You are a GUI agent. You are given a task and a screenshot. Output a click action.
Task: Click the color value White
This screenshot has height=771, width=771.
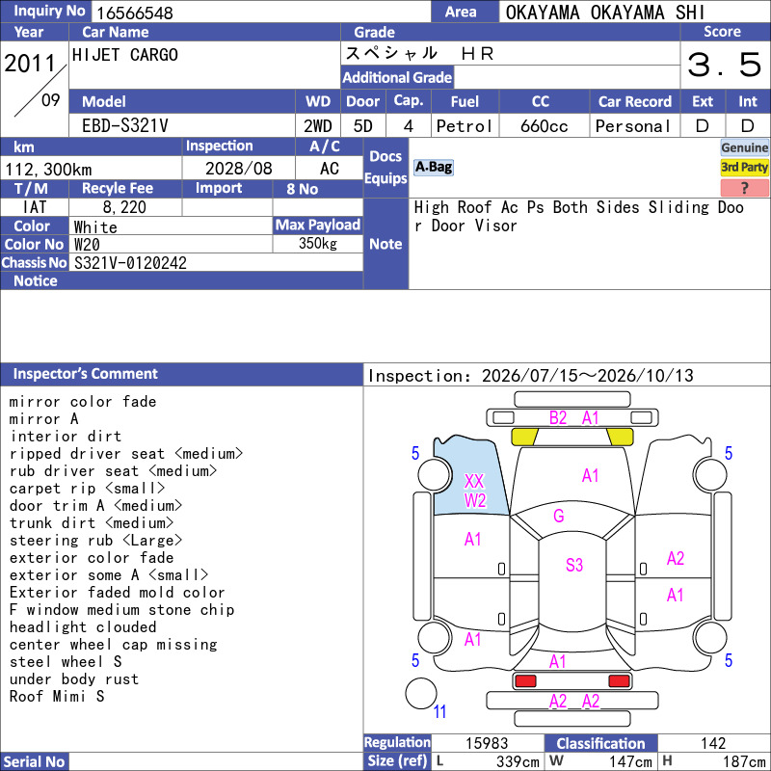95,226
